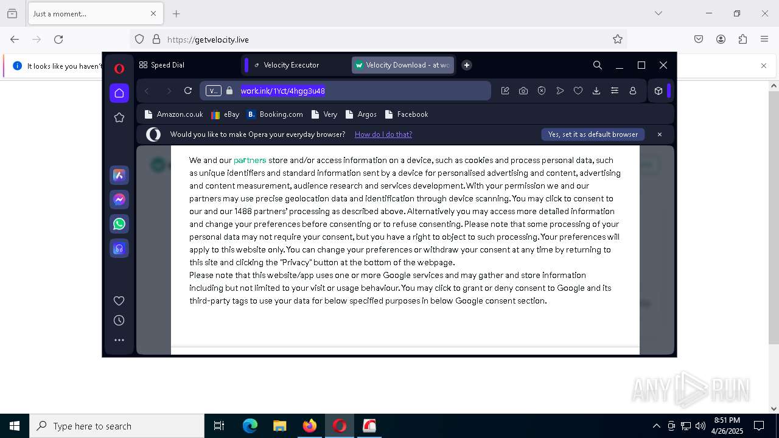
Task: Open the volume tray icon
Action: 700,426
